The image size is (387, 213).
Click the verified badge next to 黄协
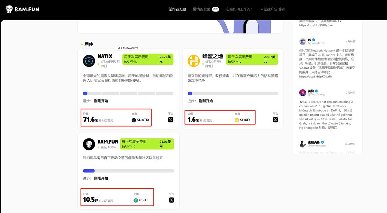coord(317,91)
